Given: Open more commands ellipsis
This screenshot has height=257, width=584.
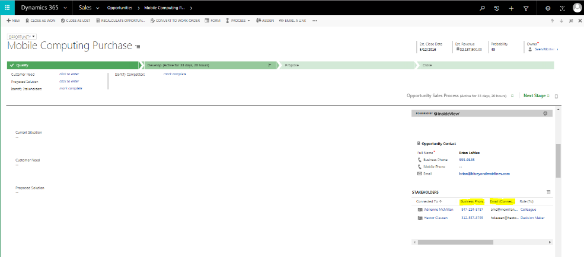Looking at the screenshot, I should pyautogui.click(x=315, y=21).
